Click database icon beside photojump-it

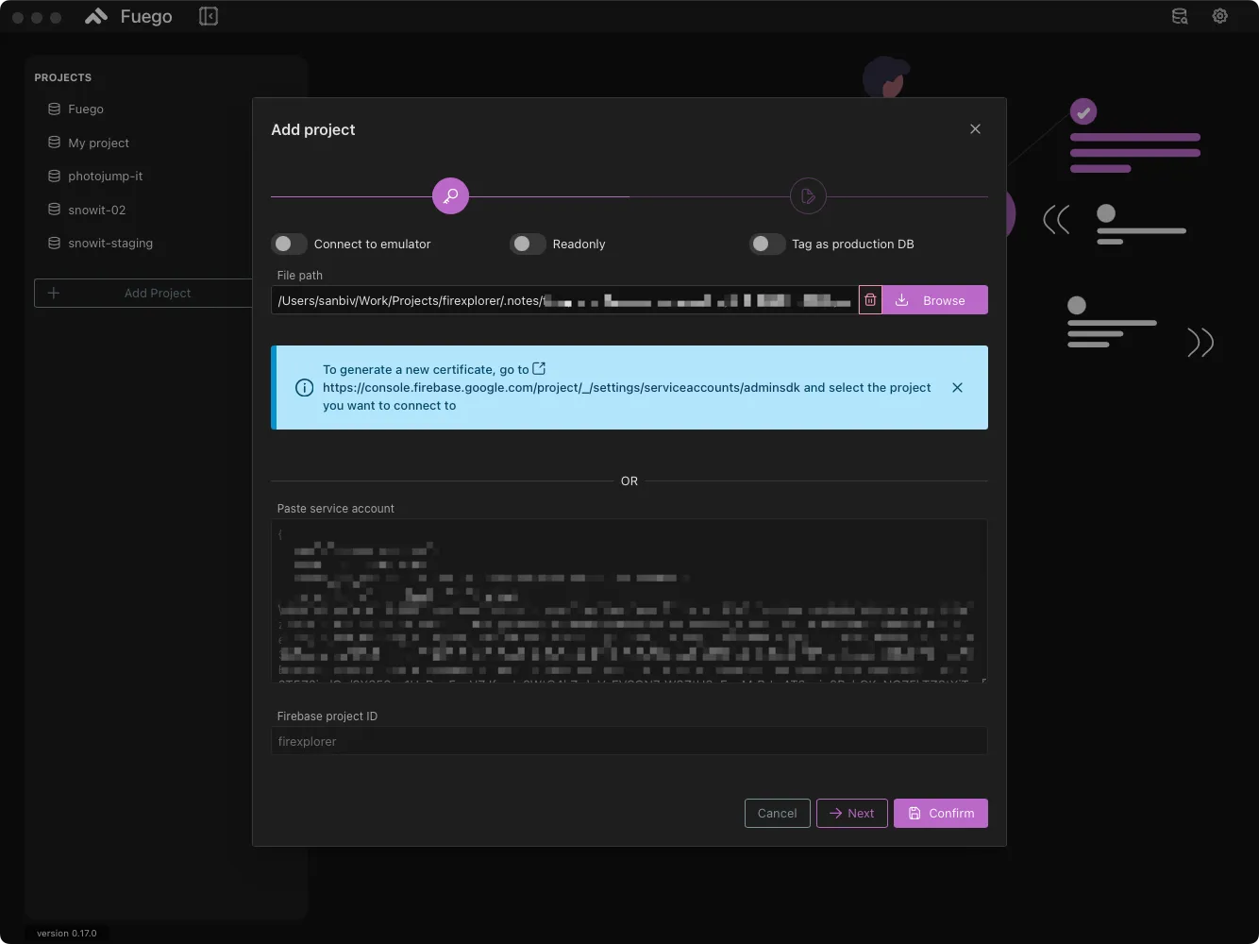coord(54,176)
